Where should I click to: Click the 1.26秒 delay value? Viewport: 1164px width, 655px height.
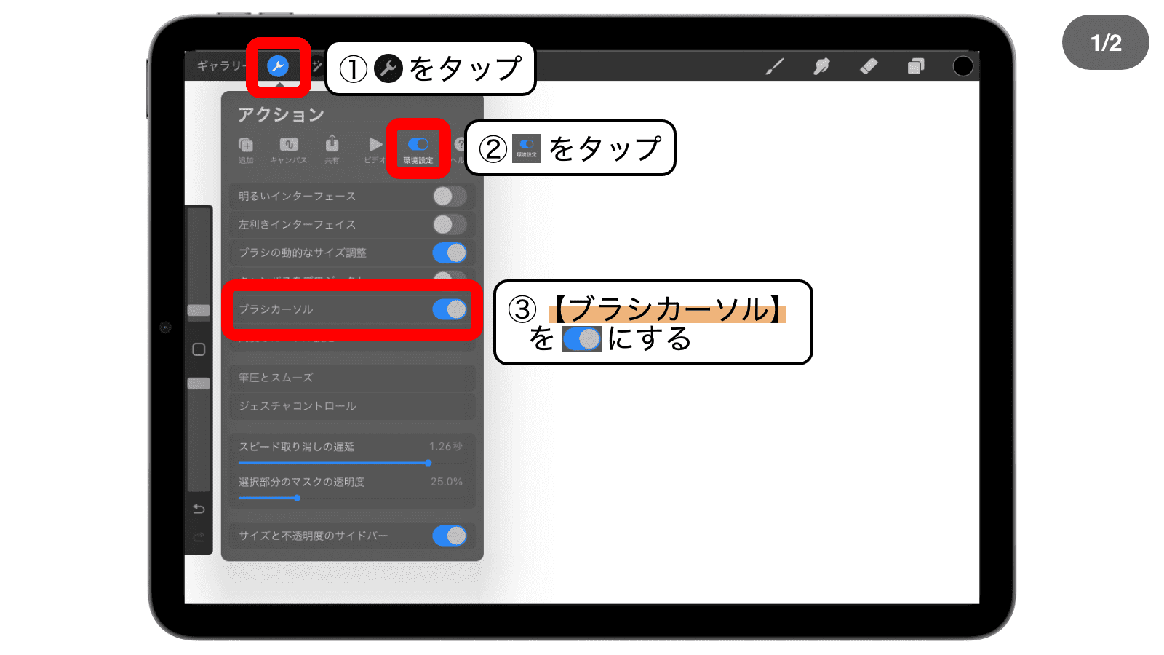[x=446, y=446]
